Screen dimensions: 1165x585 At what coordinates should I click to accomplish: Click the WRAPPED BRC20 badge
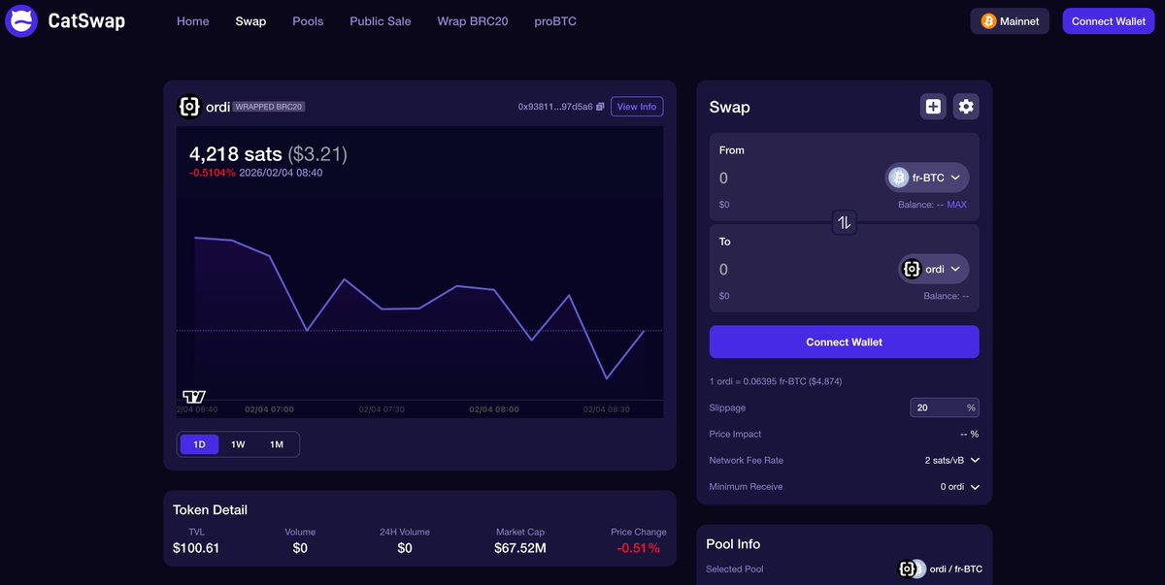(x=269, y=107)
